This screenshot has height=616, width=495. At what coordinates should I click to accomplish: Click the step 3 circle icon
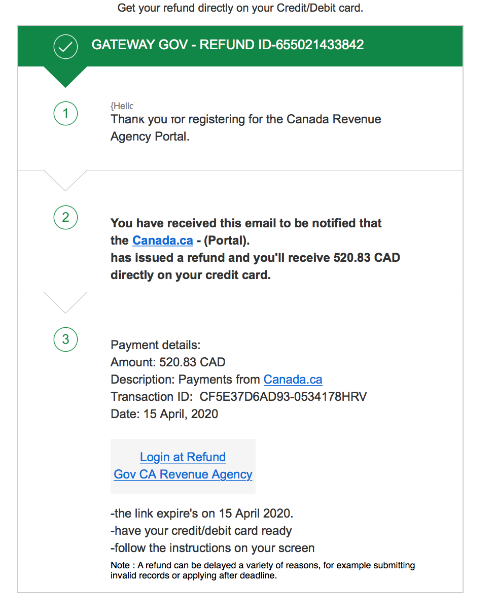[x=65, y=339]
